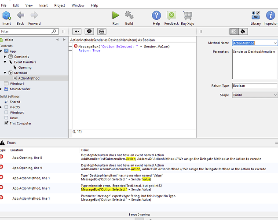
Task: Enable the Windows build target checkbox
Action: click(x=6, y=112)
